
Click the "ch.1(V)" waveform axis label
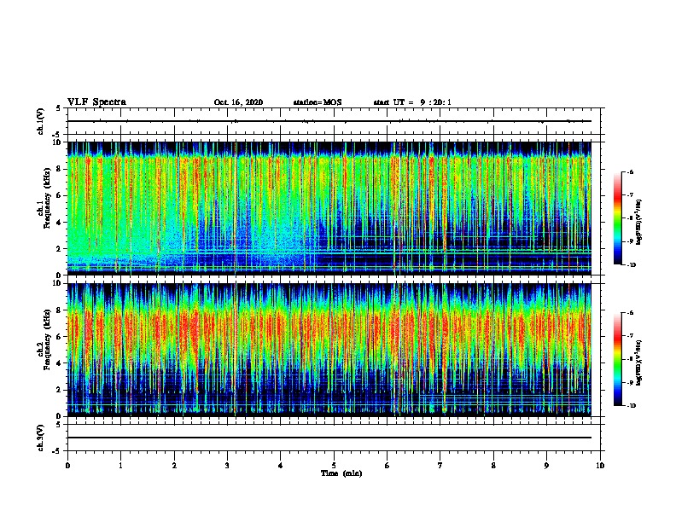(x=41, y=121)
